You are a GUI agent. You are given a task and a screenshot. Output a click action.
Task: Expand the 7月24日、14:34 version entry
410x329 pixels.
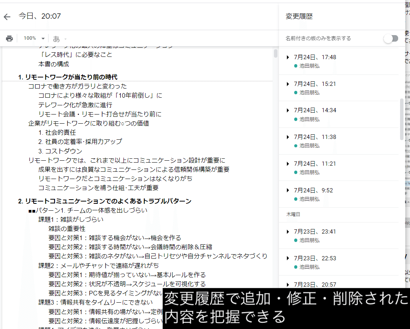(x=287, y=110)
